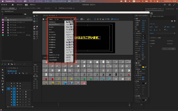This screenshot has width=178, height=111.
Task: Open the グラフィックとタイトル menu
Action: [x=59, y=1]
